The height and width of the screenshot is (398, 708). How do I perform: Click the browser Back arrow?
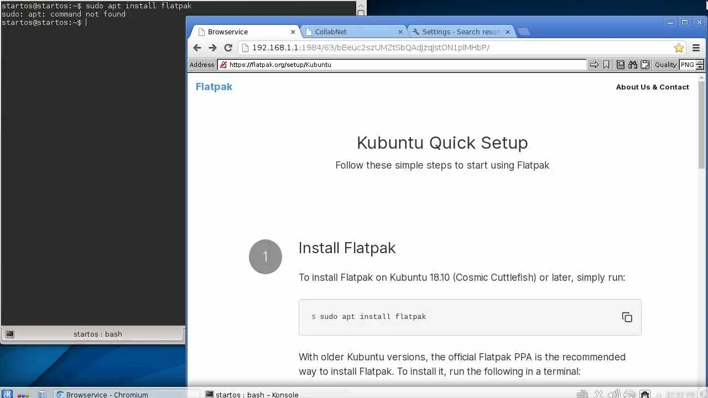tap(197, 48)
